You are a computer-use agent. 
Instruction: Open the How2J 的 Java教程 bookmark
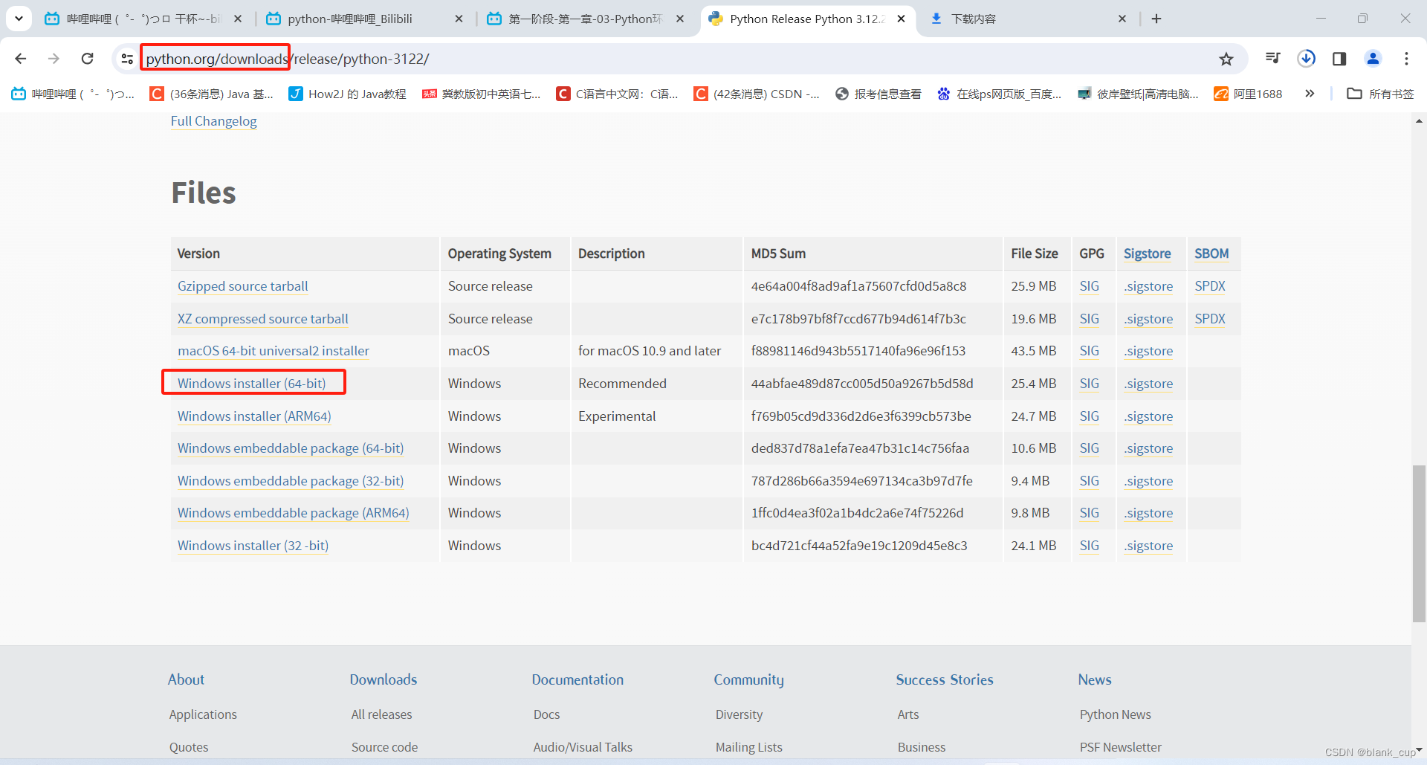click(x=348, y=94)
